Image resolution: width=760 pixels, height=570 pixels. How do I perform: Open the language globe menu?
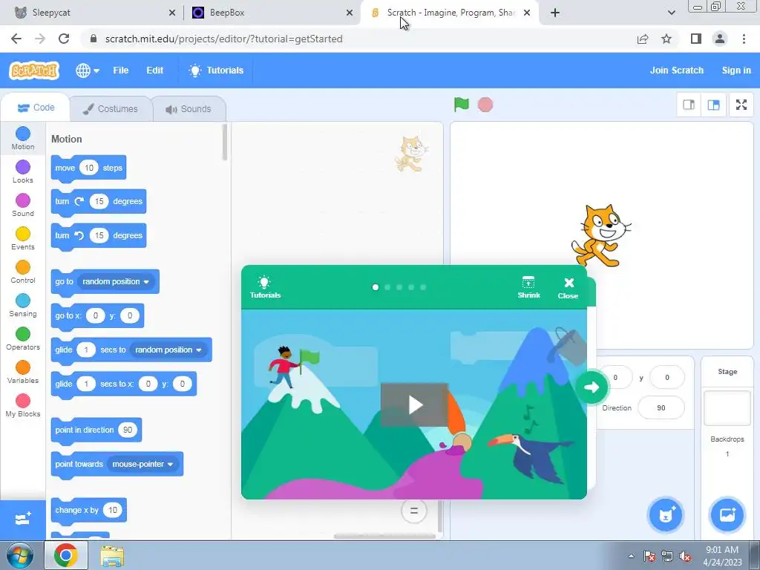click(x=88, y=71)
